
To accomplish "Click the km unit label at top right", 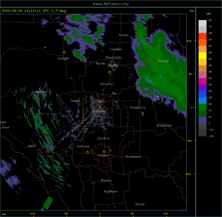I will pyautogui.click(x=192, y=11).
